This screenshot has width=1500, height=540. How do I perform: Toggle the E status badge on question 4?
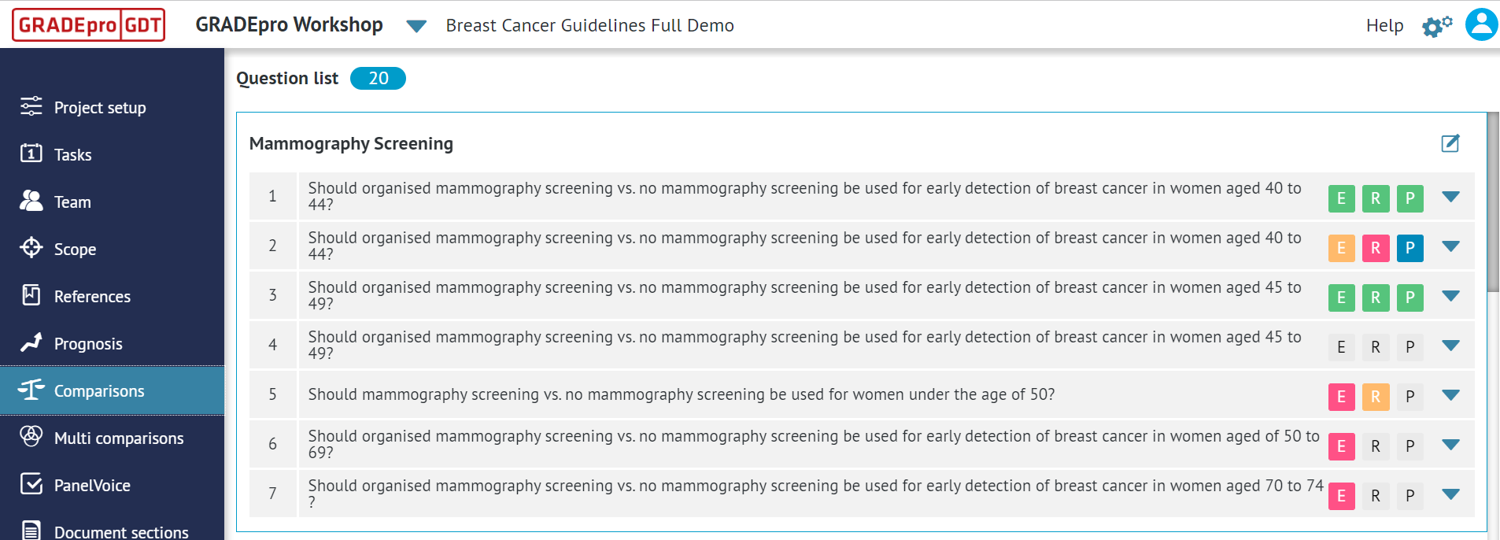1342,346
